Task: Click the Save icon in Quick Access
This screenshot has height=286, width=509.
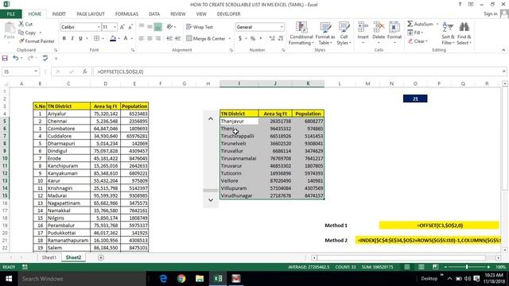Action: click(x=5, y=58)
